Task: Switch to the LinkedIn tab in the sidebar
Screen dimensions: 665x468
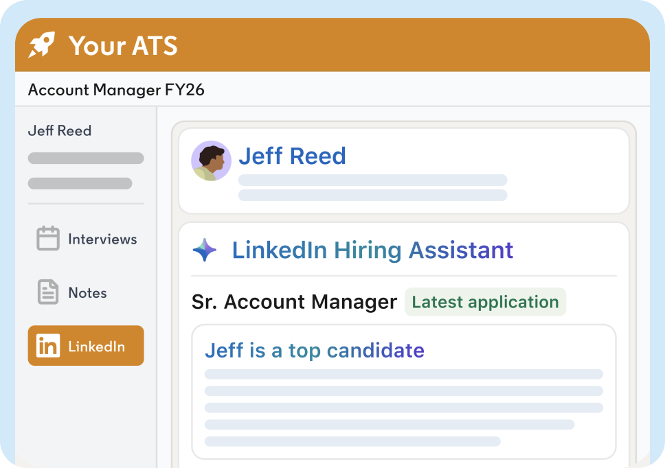Action: pyautogui.click(x=85, y=346)
